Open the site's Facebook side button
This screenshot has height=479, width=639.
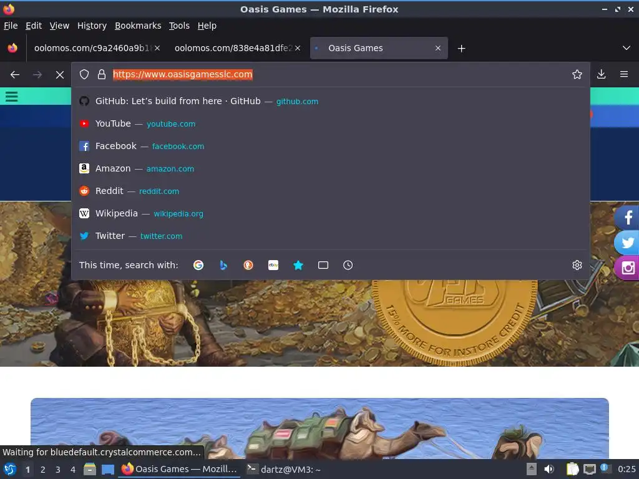[627, 217]
